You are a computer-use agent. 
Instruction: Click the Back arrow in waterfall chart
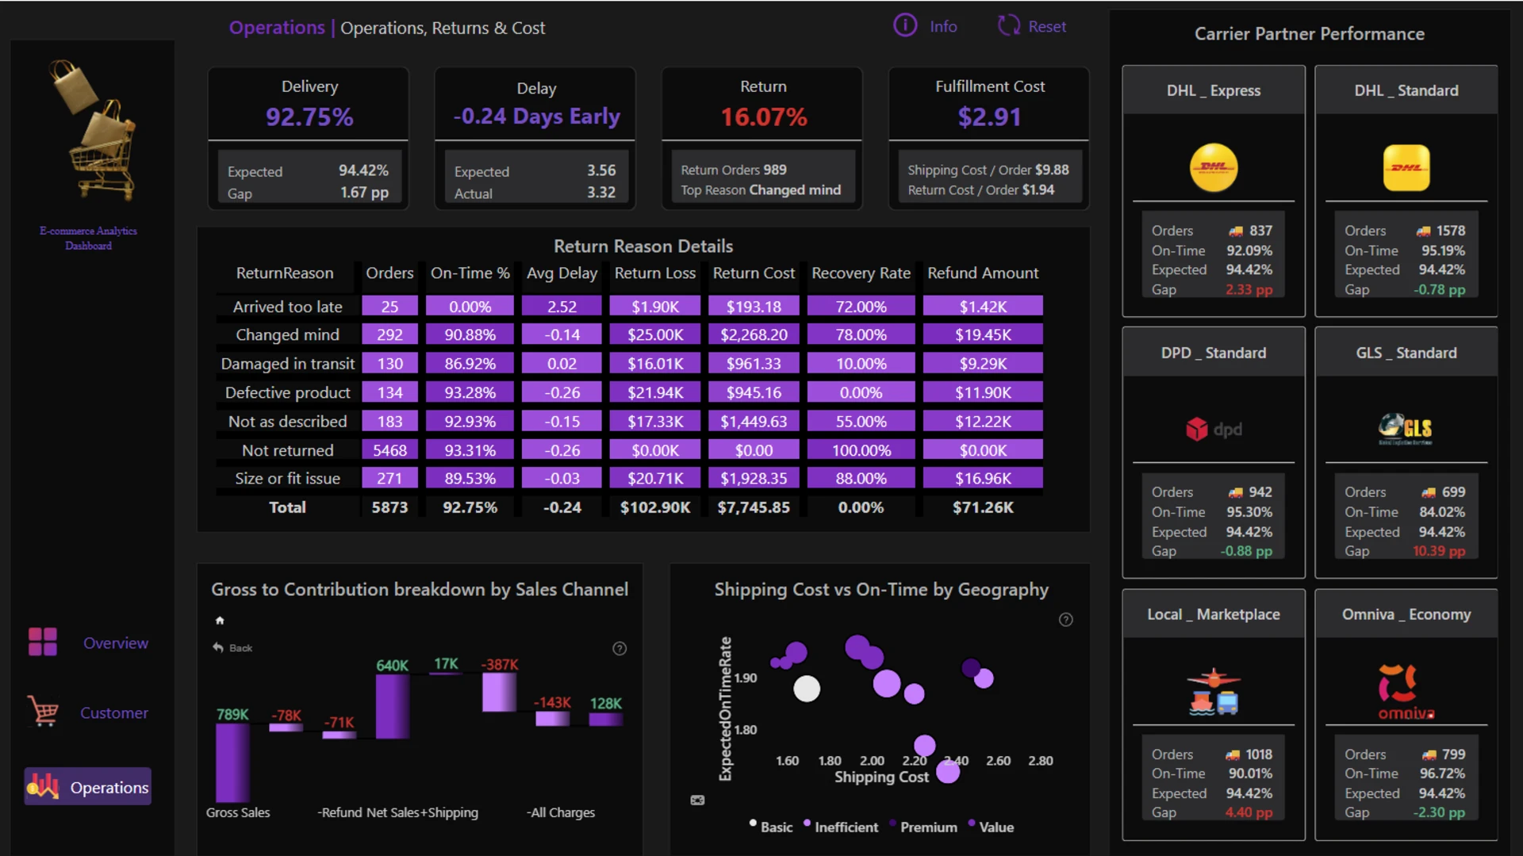coord(219,648)
